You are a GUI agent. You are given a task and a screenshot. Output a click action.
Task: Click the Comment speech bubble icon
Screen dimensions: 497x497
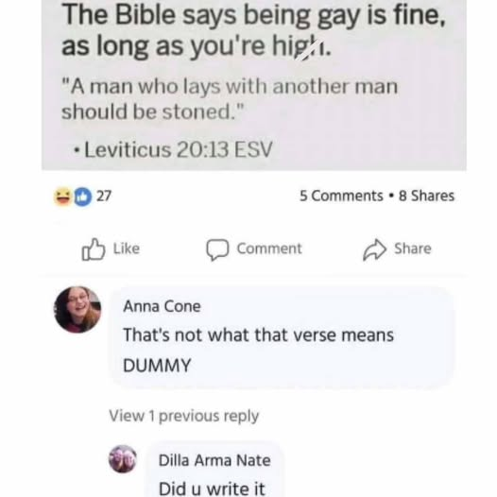pyautogui.click(x=217, y=249)
